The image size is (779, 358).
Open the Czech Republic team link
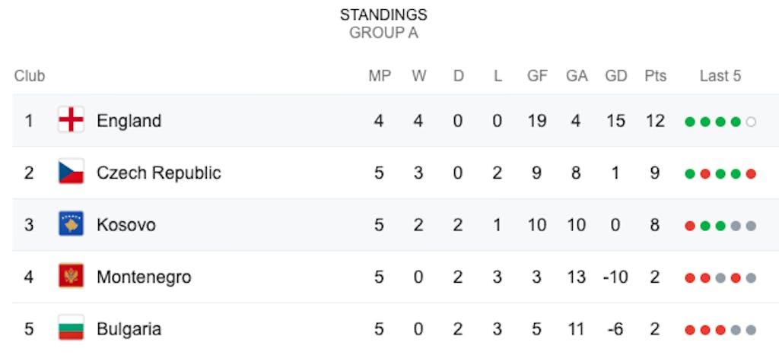click(159, 173)
